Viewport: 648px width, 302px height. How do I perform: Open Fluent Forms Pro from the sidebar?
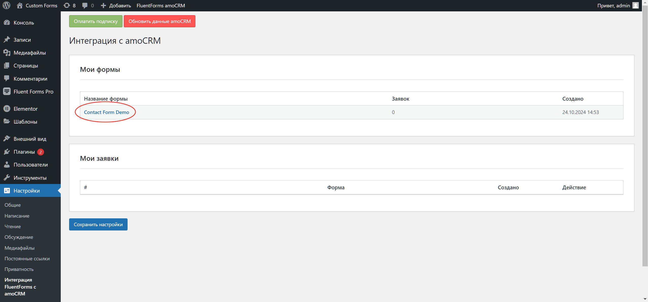coord(7,91)
